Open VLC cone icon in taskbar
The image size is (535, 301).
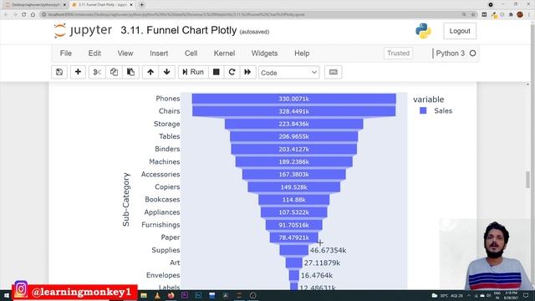tap(157, 295)
